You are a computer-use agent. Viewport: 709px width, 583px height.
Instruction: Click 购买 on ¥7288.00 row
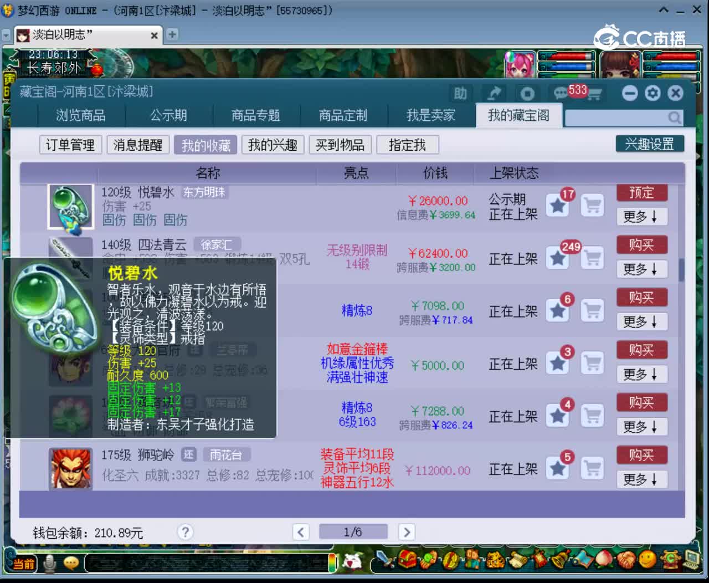tap(641, 402)
